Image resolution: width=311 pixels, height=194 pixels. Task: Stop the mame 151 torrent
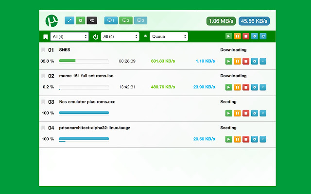[x=246, y=87]
